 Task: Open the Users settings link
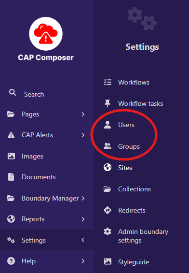(x=126, y=125)
